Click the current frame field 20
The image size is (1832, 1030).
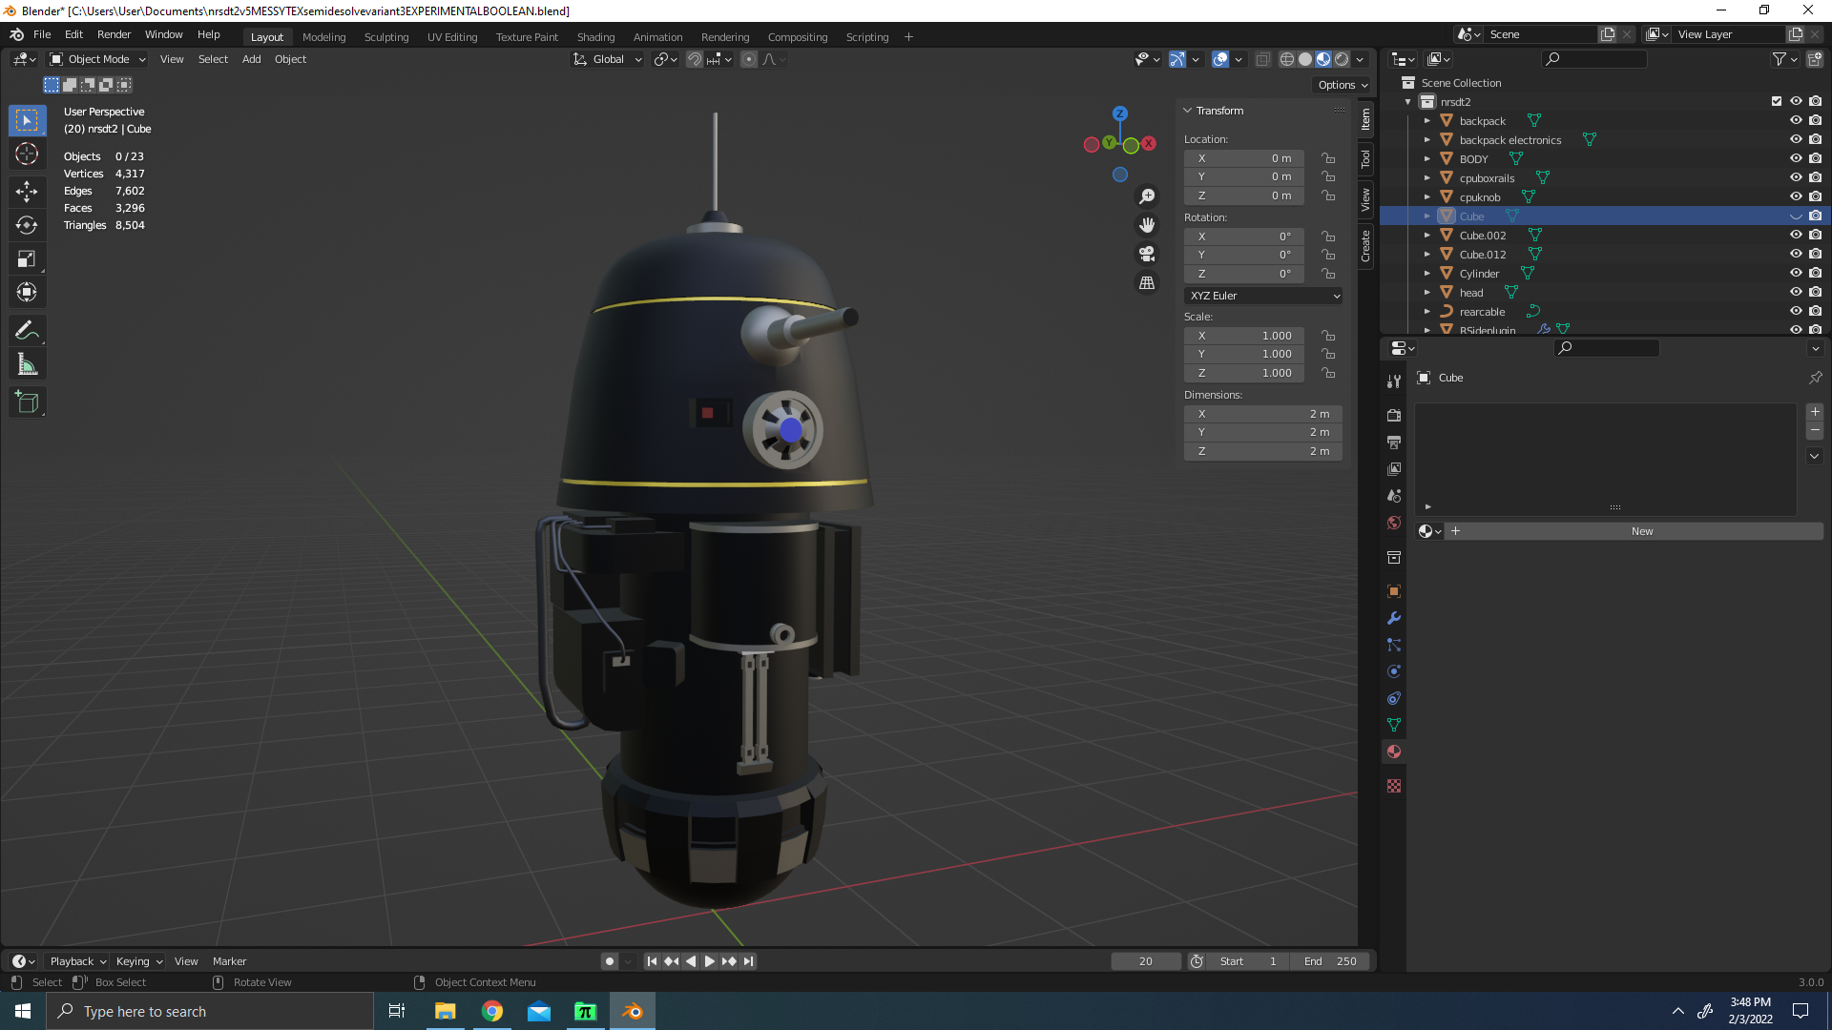1146,961
